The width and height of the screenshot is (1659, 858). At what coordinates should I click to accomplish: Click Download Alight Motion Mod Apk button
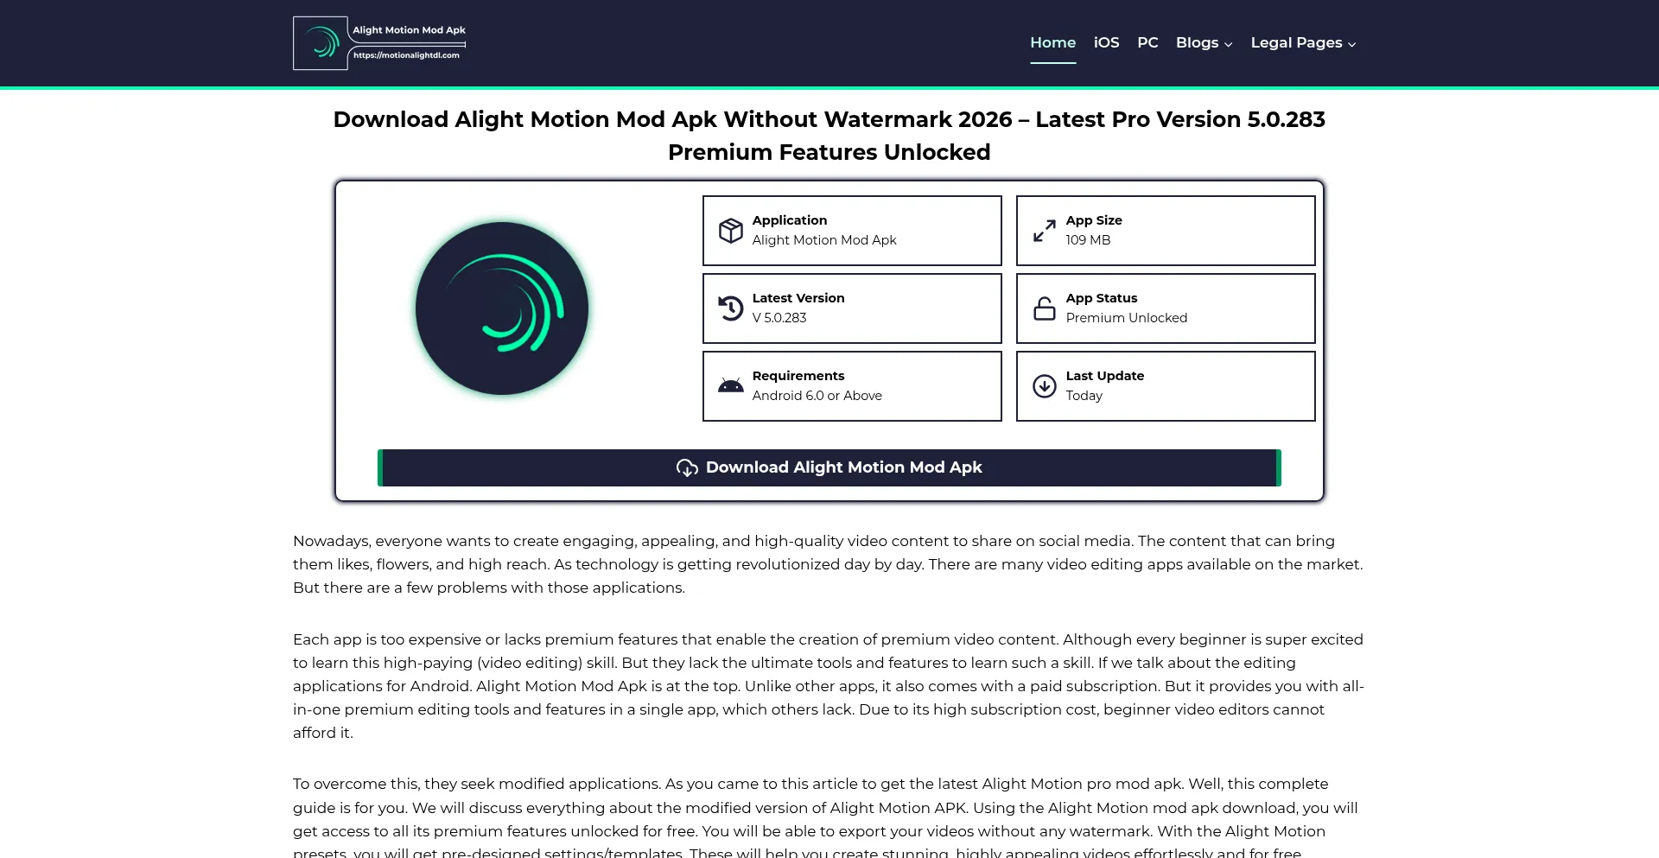pos(829,467)
